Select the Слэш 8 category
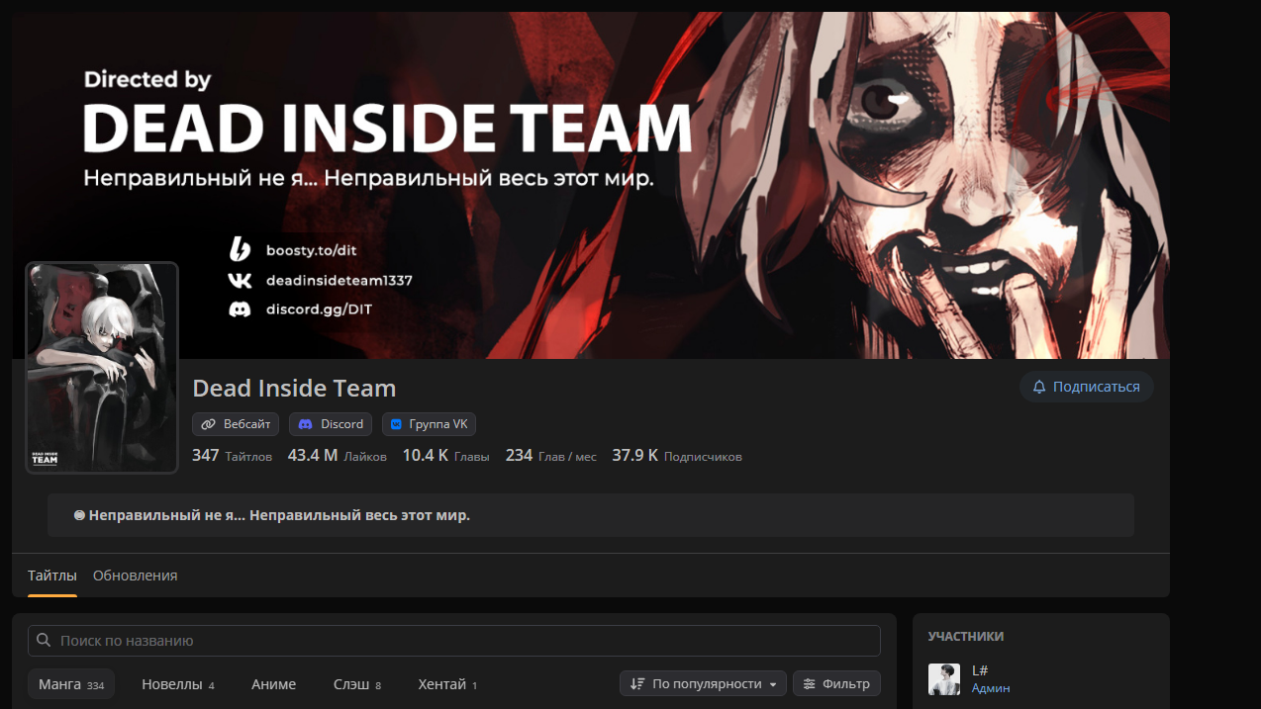This screenshot has height=709, width=1261. 357,684
